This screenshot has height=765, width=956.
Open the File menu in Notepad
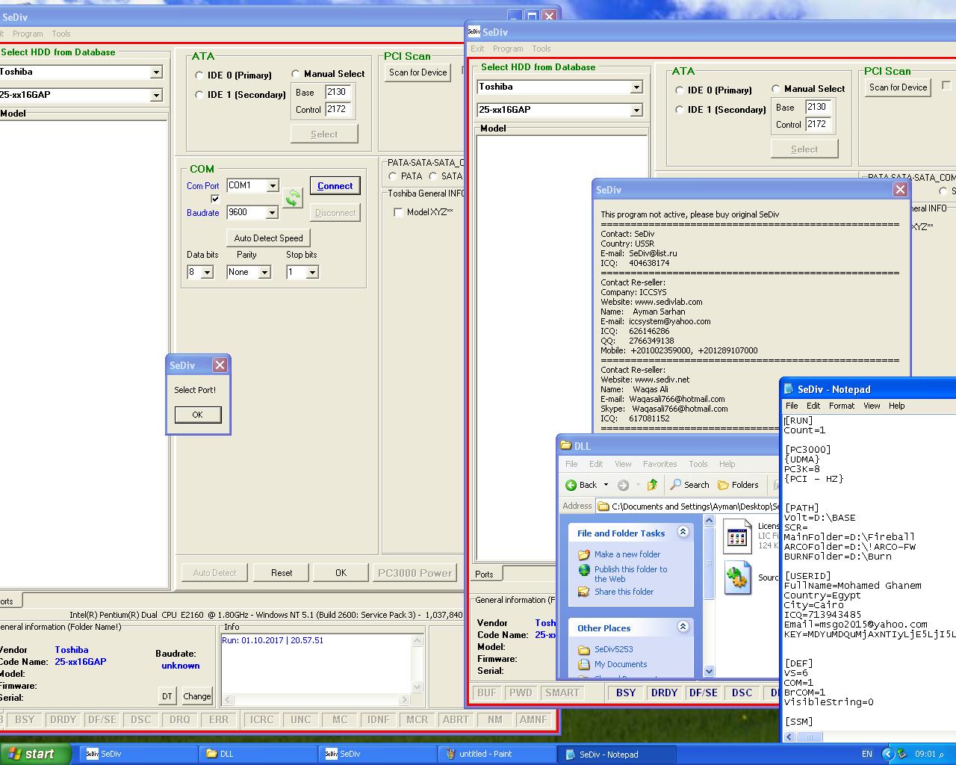click(x=792, y=406)
